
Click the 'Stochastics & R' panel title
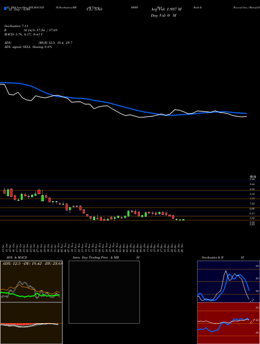[x=212, y=257]
